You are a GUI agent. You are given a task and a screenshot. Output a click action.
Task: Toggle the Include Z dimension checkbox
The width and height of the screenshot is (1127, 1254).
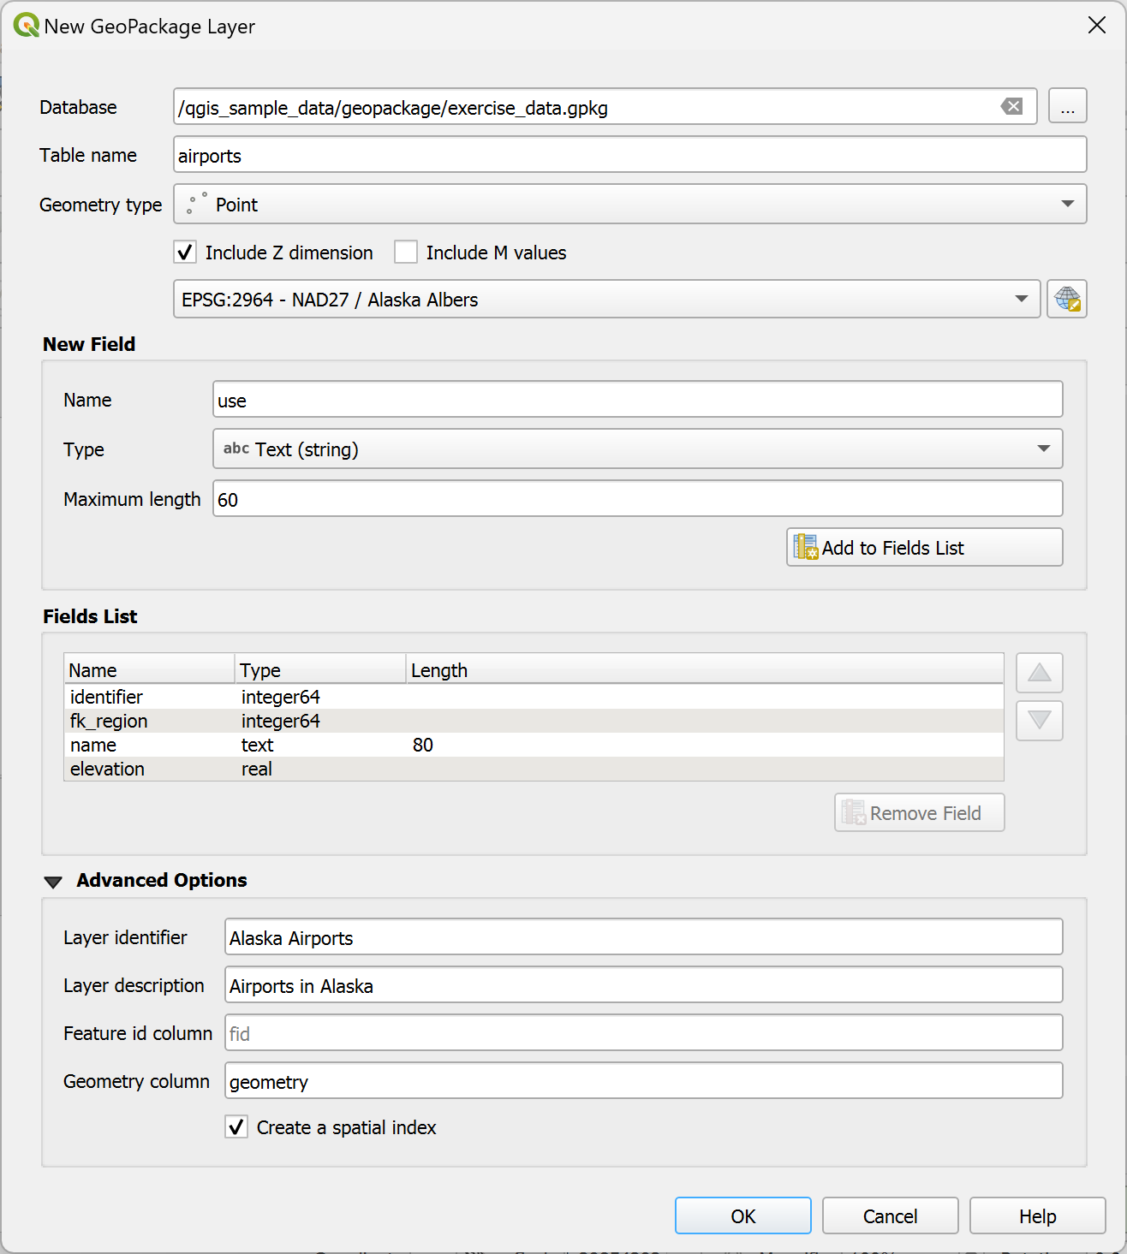[x=186, y=253]
